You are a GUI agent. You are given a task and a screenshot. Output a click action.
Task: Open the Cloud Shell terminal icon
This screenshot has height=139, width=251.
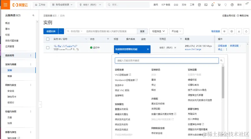[x=206, y=5]
